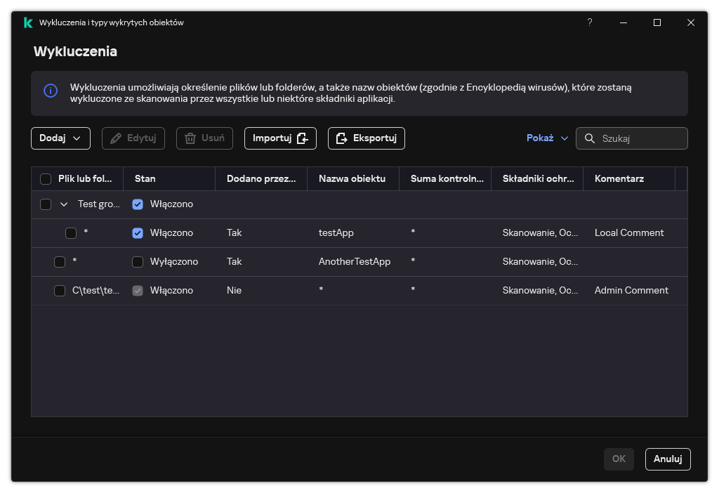The width and height of the screenshot is (719, 493).
Task: Click the Eksportuj button
Action: (366, 138)
